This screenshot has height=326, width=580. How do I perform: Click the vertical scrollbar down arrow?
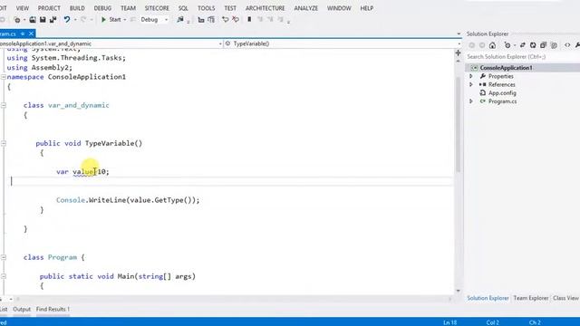pyautogui.click(x=458, y=291)
